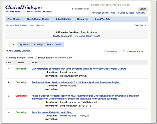This screenshot has height=124, width=157.
Task: Click the open studies link
Action: 27,58
